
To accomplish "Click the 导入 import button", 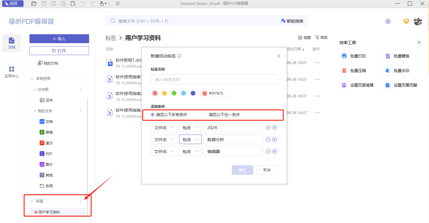I will point(59,39).
